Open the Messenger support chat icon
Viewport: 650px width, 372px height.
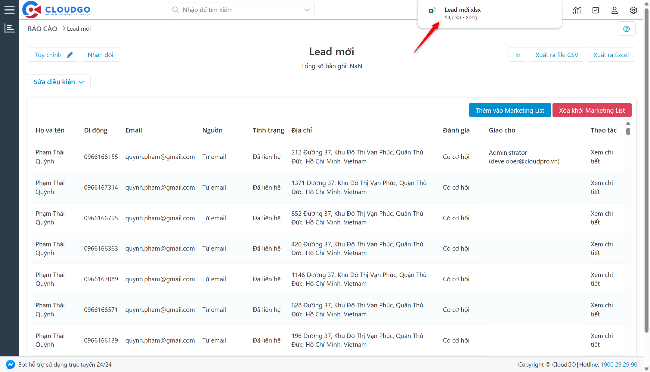(10, 364)
